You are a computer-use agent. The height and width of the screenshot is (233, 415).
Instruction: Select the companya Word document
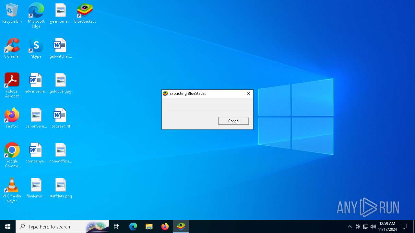[36, 153]
